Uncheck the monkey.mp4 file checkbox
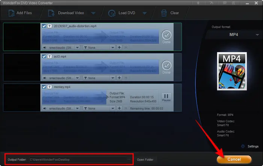Screen dimensions: 263x166 tap(44, 87)
